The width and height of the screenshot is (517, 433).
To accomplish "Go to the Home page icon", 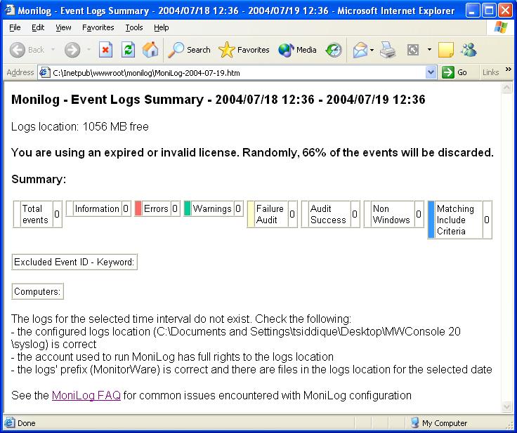I will point(150,50).
